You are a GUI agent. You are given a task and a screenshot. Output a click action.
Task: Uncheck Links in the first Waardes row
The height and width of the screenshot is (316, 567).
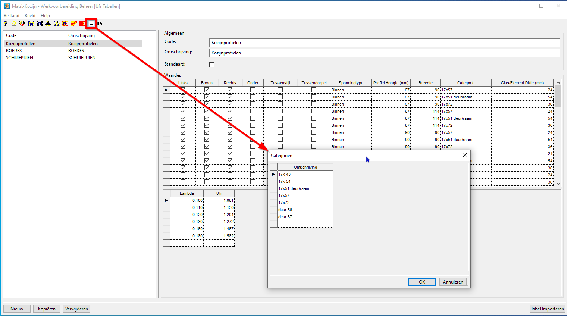coord(183,90)
